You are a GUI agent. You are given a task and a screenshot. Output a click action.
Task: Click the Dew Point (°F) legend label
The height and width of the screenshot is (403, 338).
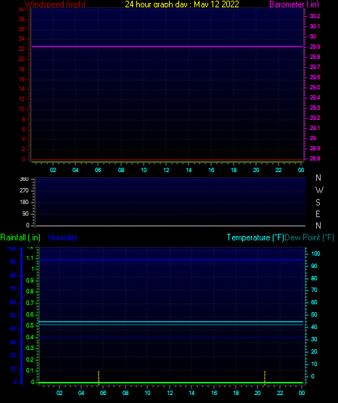click(x=309, y=237)
